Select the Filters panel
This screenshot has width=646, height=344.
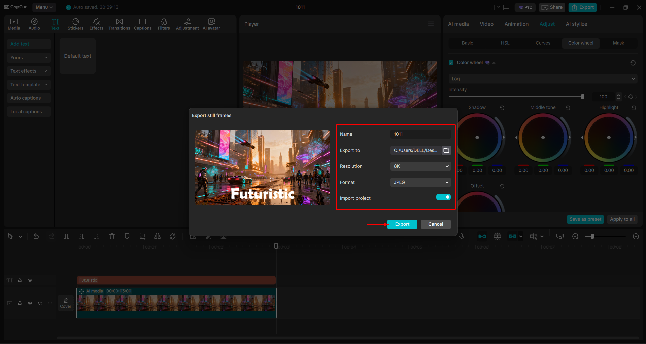point(164,24)
